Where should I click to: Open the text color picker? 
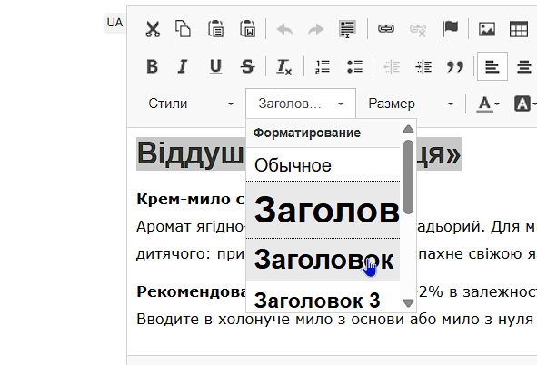(x=488, y=104)
